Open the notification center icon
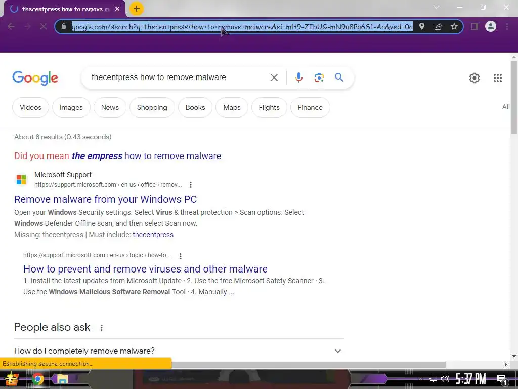The width and height of the screenshot is (518, 389). pos(502,380)
